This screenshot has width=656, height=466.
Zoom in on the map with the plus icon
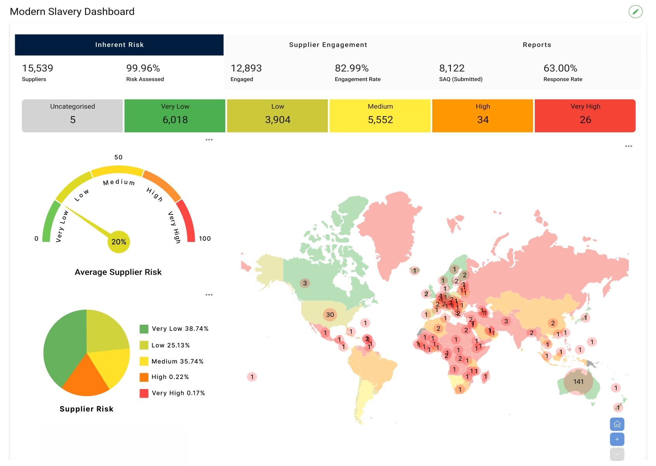[x=617, y=439]
